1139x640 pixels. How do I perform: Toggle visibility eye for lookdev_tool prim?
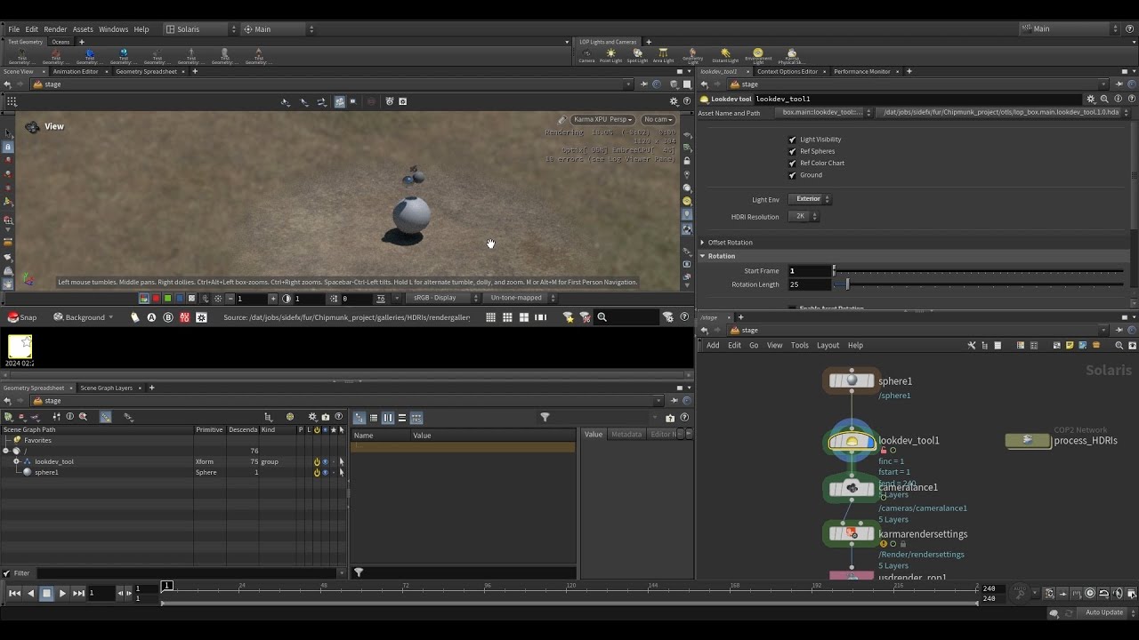325,461
